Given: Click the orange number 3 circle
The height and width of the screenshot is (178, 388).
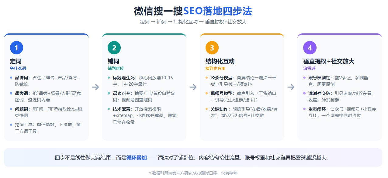Looking at the screenshot, I should tap(212, 48).
